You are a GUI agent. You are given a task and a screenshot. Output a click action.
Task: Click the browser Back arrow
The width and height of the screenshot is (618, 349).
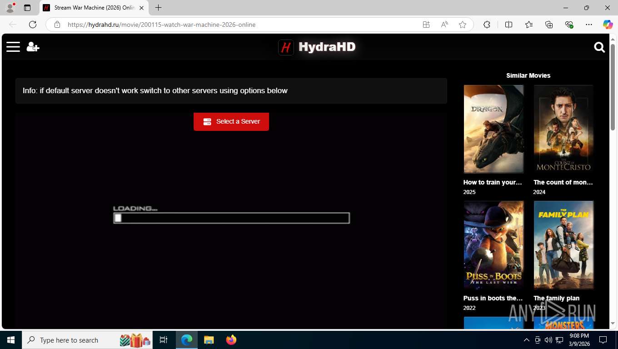[13, 25]
